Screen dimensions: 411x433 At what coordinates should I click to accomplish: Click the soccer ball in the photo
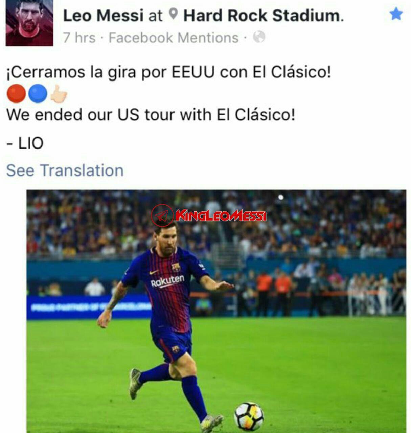[x=249, y=416]
